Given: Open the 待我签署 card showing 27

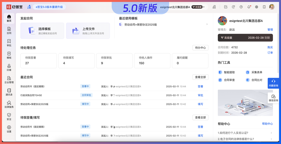Looking at the screenshot, I should click(x=39, y=61).
